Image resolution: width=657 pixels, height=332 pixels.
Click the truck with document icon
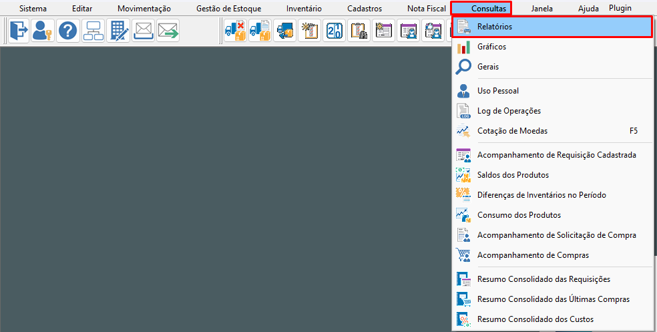[260, 31]
